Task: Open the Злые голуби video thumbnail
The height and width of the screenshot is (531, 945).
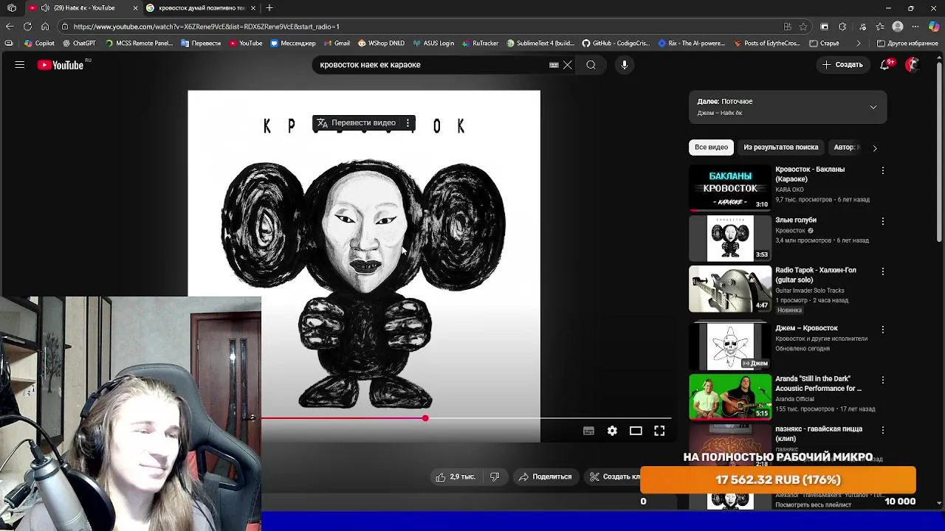Action: coord(730,238)
